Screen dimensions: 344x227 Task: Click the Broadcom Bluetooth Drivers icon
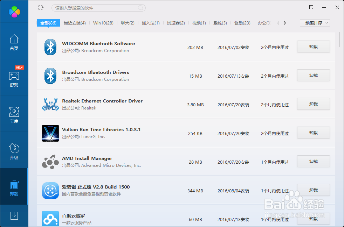pyautogui.click(x=50, y=76)
